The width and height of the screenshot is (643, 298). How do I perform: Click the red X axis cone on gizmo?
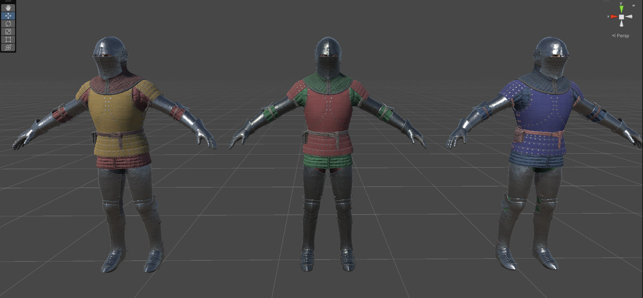[x=613, y=17]
